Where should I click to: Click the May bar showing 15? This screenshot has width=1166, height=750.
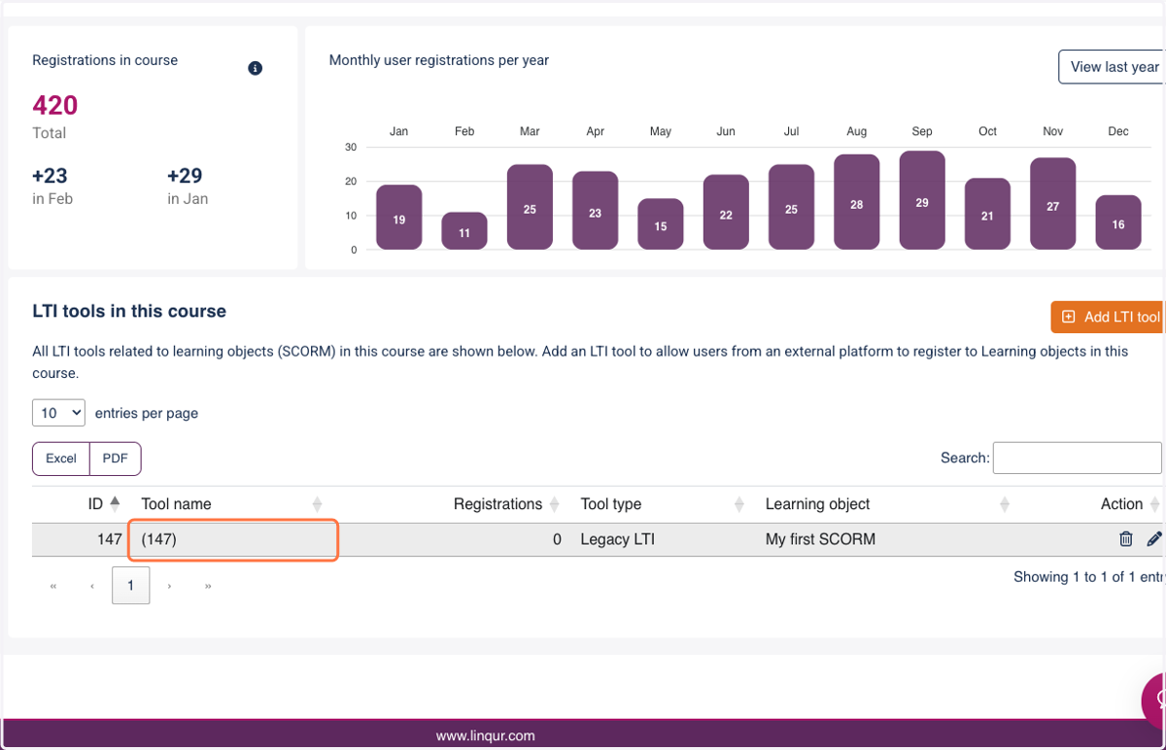coord(661,224)
